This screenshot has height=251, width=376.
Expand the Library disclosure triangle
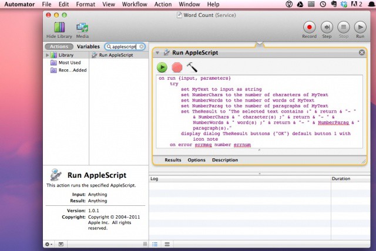tap(47, 55)
